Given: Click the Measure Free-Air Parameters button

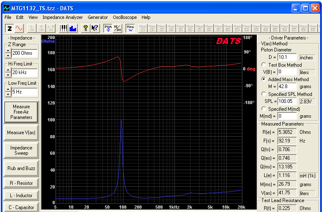Looking at the screenshot, I should pos(21,112).
